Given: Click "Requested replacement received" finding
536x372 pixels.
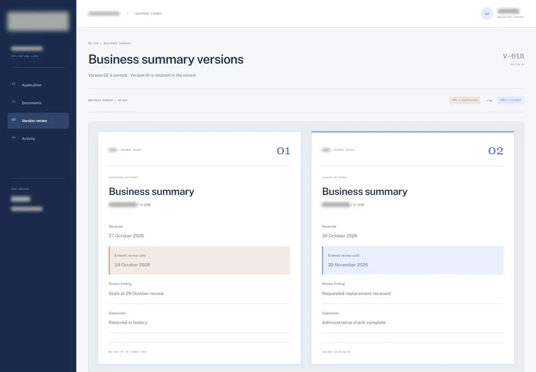Looking at the screenshot, I should pos(356,293).
